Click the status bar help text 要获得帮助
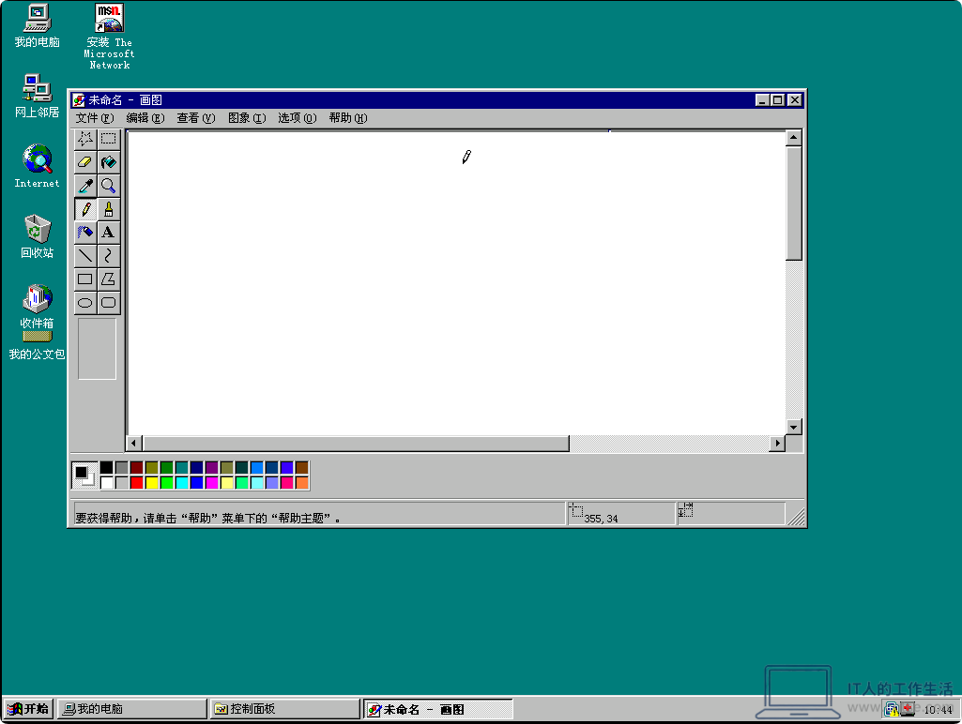 (x=206, y=518)
